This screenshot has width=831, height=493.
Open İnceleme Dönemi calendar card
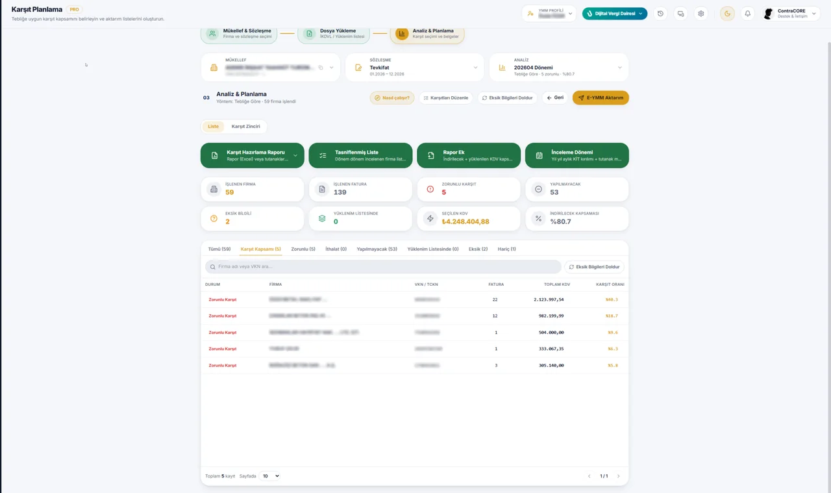click(x=577, y=155)
